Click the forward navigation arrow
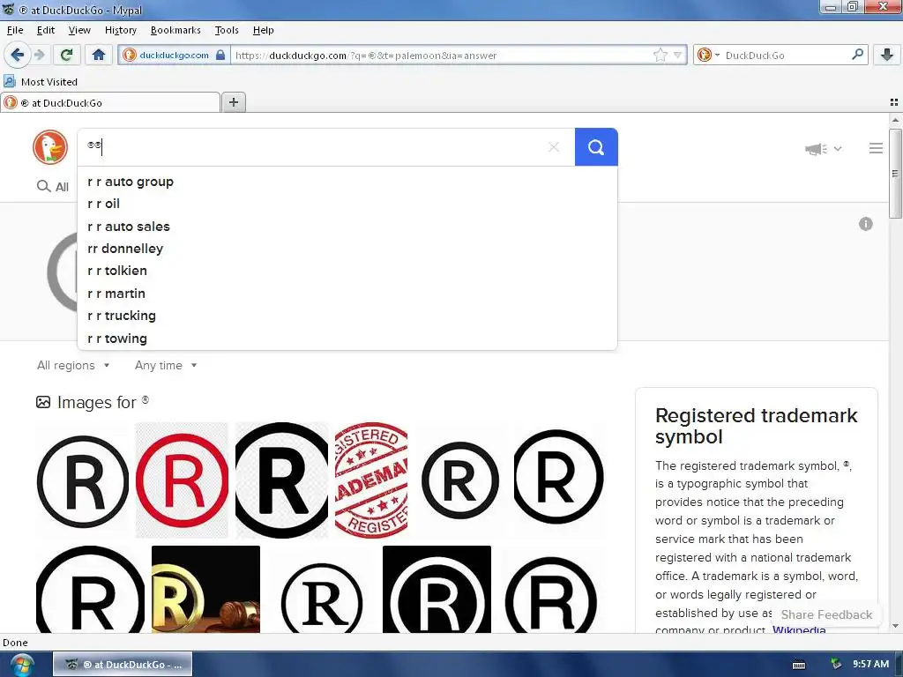The image size is (903, 677). tap(39, 55)
